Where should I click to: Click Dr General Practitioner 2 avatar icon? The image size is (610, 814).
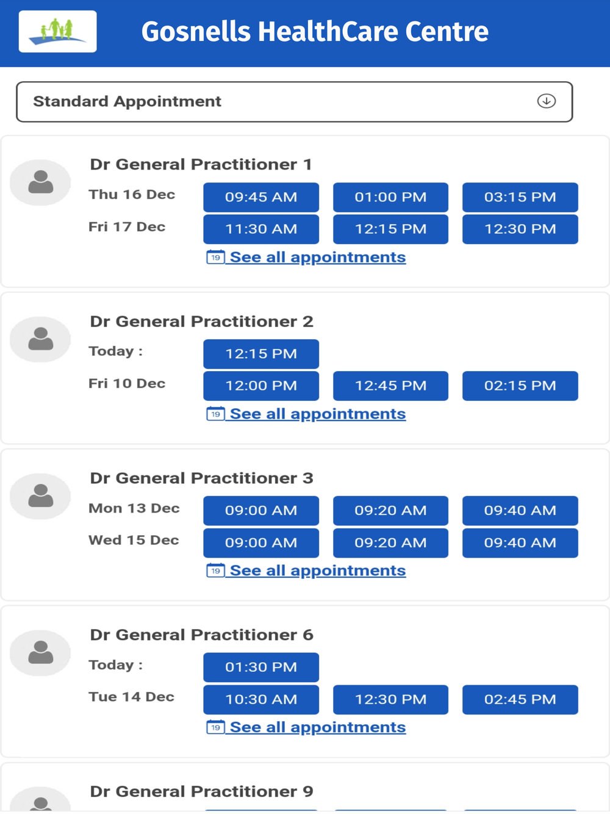click(x=41, y=339)
